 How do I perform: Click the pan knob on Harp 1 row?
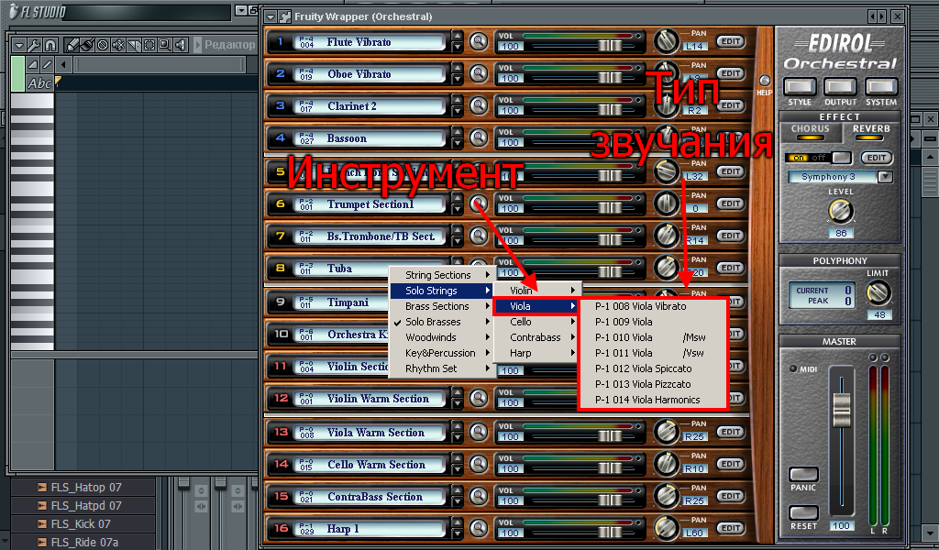pyautogui.click(x=666, y=528)
